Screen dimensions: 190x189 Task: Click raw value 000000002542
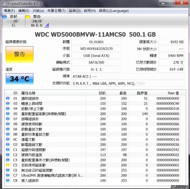[168, 150]
